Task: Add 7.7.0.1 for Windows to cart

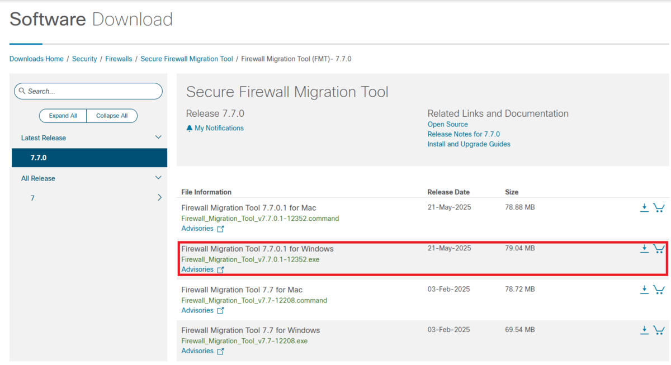Action: click(x=659, y=249)
